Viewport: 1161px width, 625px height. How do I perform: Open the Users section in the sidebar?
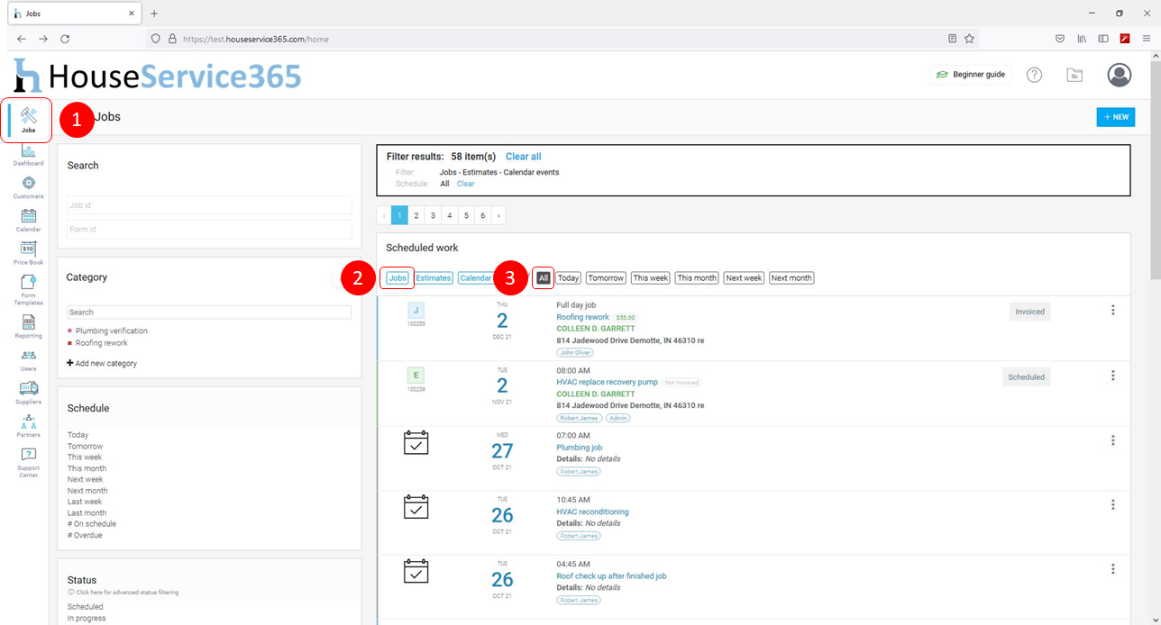[x=28, y=360]
